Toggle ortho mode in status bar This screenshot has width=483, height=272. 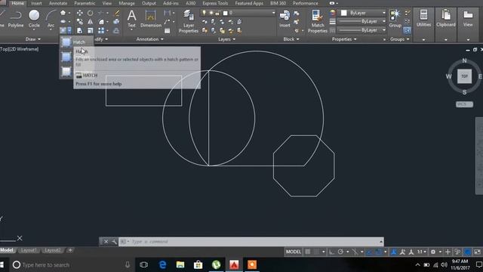pos(332,252)
